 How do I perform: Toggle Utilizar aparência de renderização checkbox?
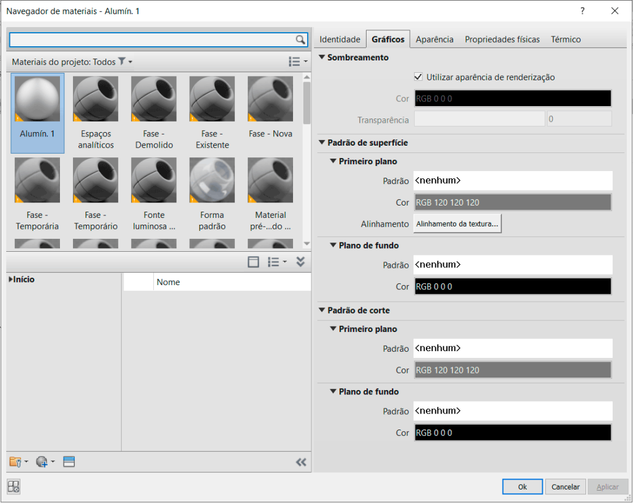(x=418, y=77)
